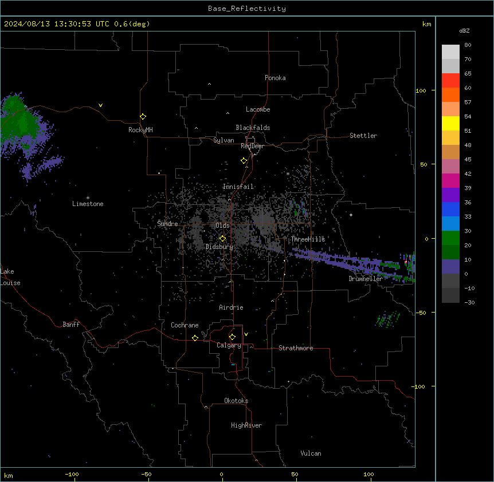Click the yellow marker south of RedDeer
The image size is (494, 482).
coord(244,161)
